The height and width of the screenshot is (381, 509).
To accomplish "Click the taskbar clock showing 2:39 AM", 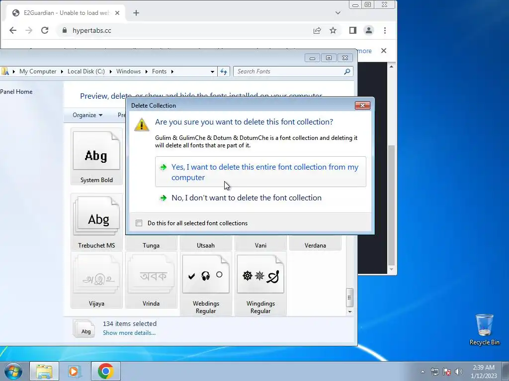I will tap(484, 372).
